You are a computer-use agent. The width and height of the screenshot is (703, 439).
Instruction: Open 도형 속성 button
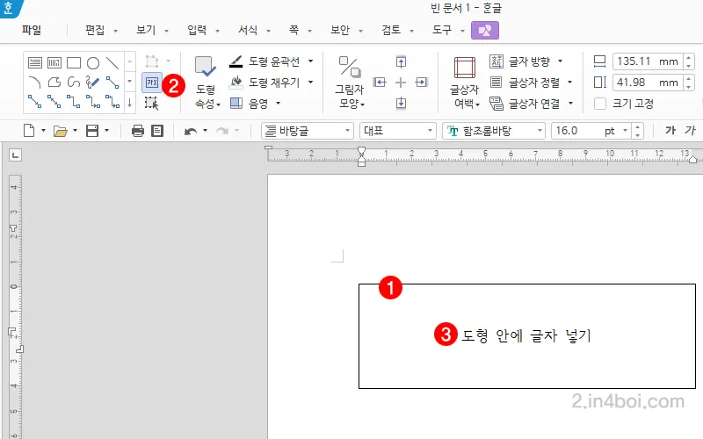206,83
